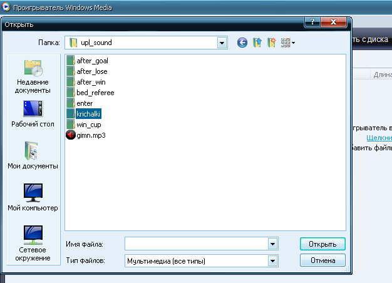Viewport: 392px width, 283px height.
Task: Expand the Папка folder location dropdown
Action: point(222,43)
